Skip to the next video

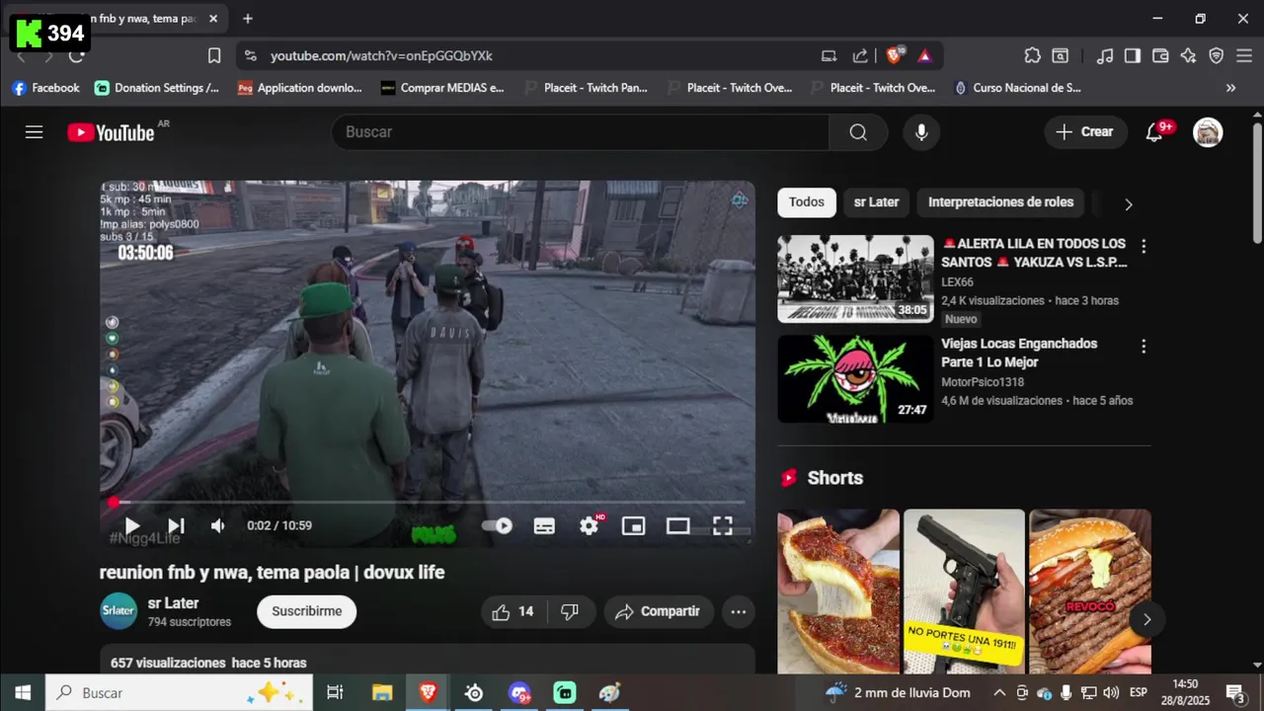176,526
